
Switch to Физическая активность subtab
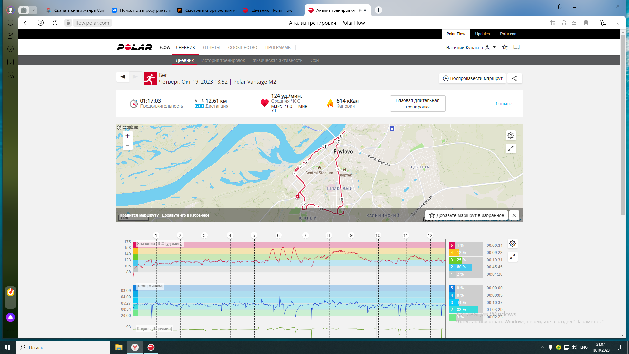(x=277, y=60)
